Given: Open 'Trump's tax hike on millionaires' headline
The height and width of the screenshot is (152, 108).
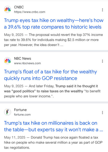Looking at the screenshot, I should (x=53, y=126).
